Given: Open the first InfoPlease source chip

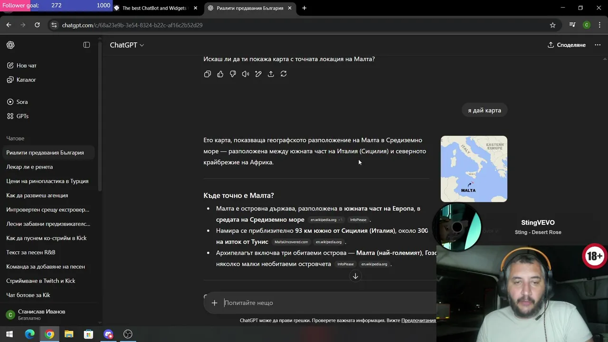Looking at the screenshot, I should (x=358, y=220).
